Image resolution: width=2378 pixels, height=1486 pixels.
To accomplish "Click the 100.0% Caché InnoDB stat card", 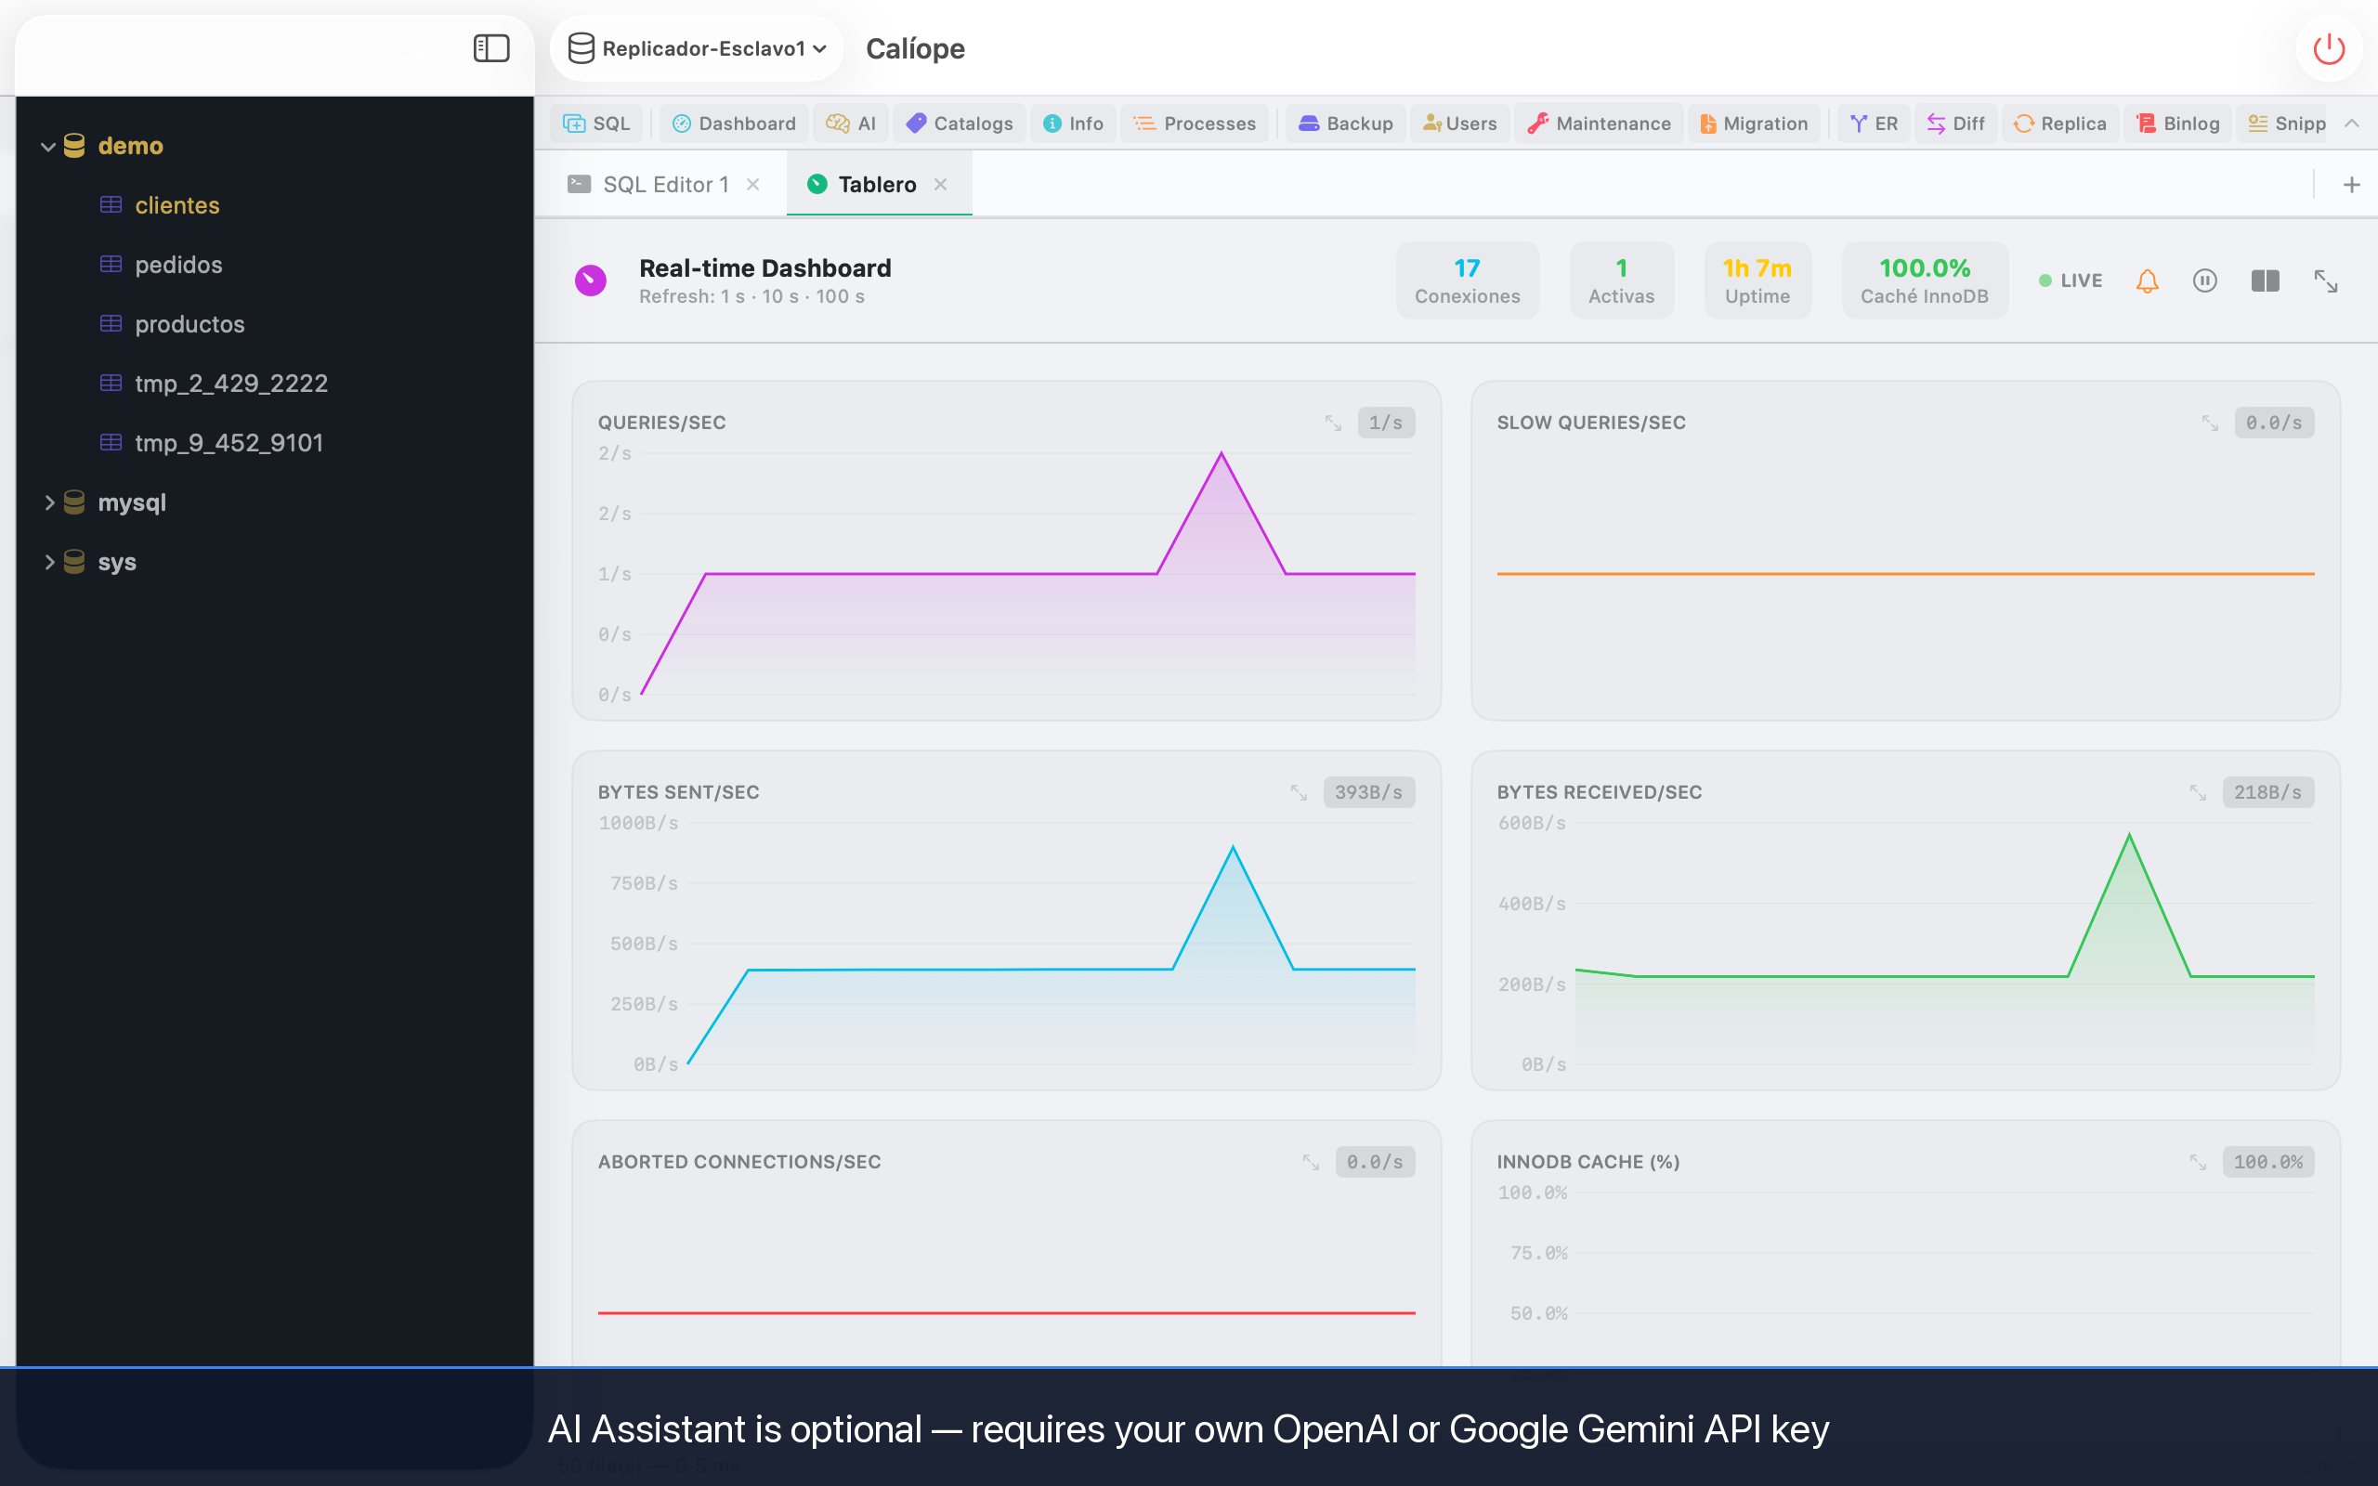I will 1924,280.
